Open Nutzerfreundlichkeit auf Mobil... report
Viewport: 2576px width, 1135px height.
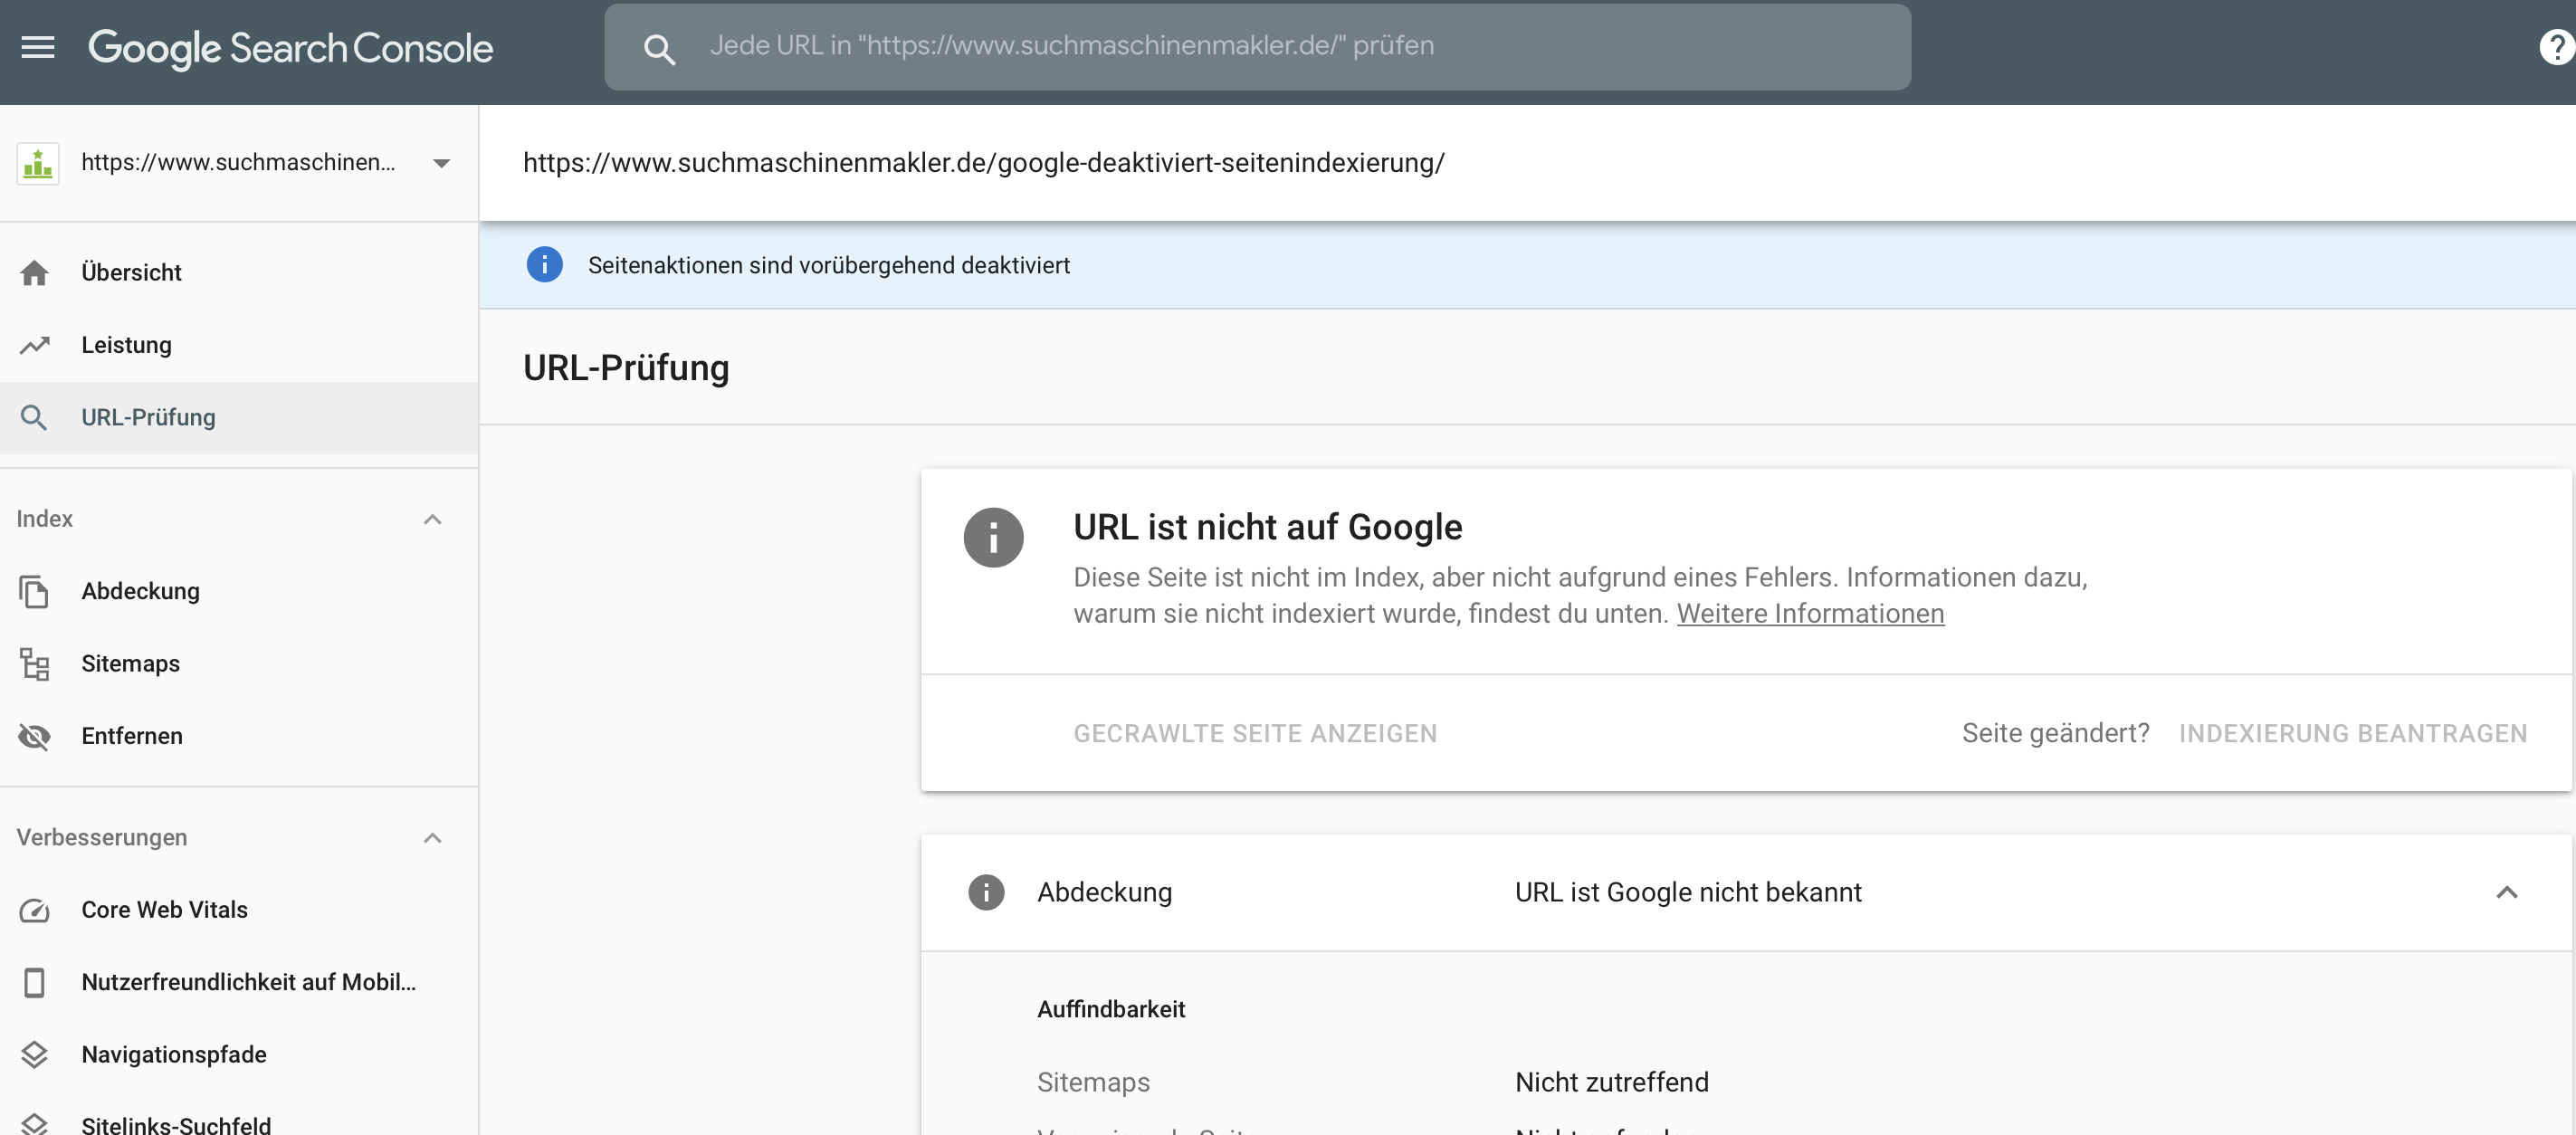(x=239, y=982)
